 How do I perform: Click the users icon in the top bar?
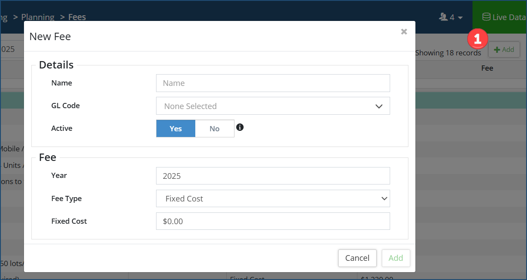[x=443, y=17]
